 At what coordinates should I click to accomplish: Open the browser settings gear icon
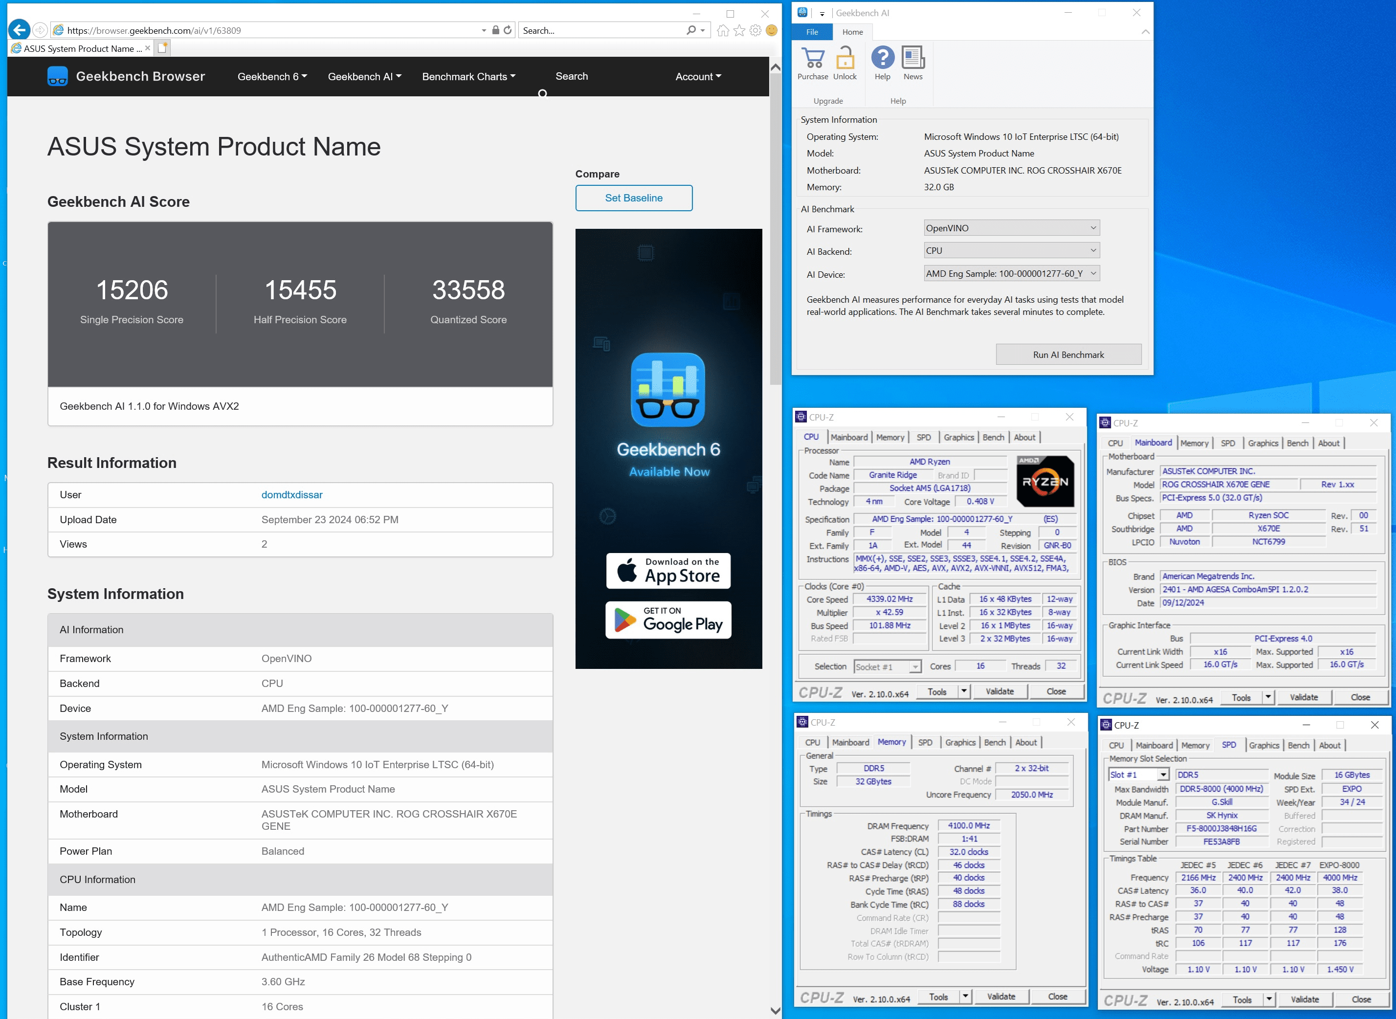coord(755,30)
